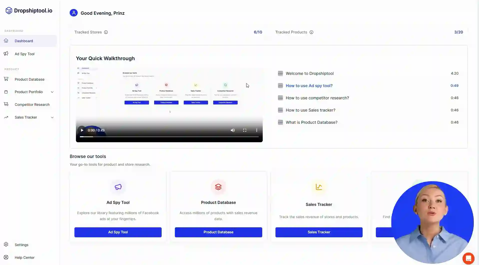Click the 4:20 duration of Welcome lesson
The height and width of the screenshot is (265, 479).
455,73
